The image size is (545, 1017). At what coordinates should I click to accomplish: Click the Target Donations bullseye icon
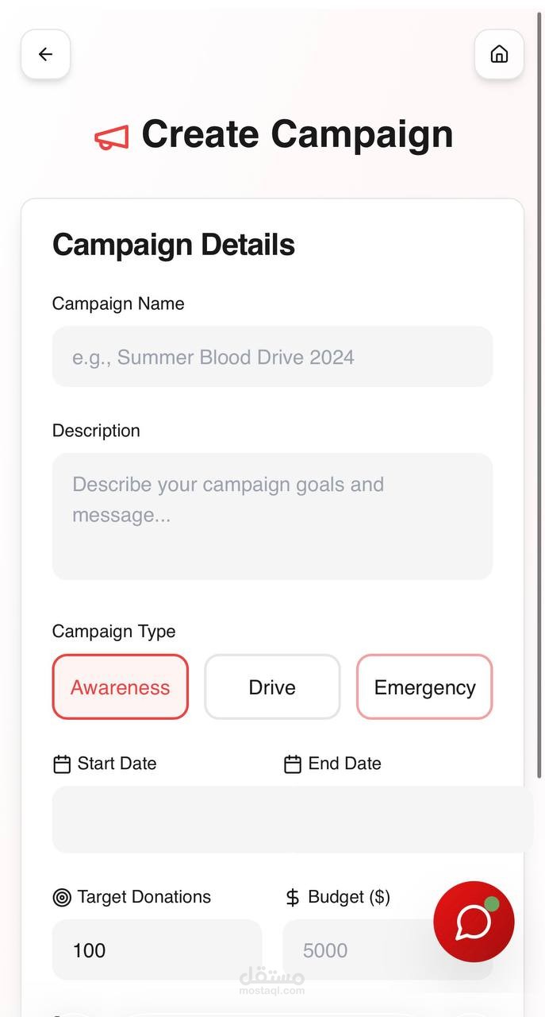[x=62, y=898]
